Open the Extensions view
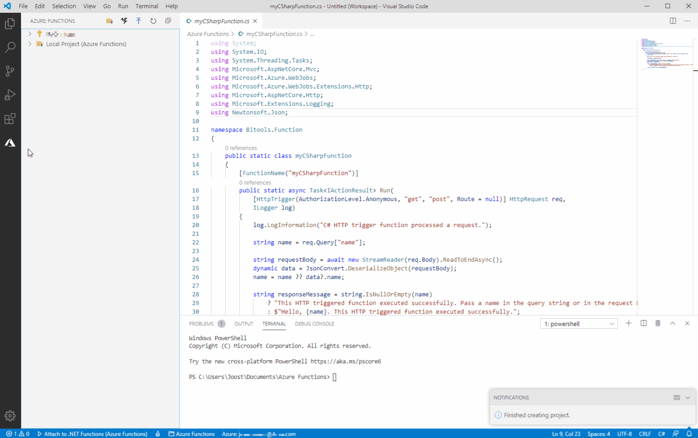Image resolution: width=698 pixels, height=438 pixels. click(10, 119)
